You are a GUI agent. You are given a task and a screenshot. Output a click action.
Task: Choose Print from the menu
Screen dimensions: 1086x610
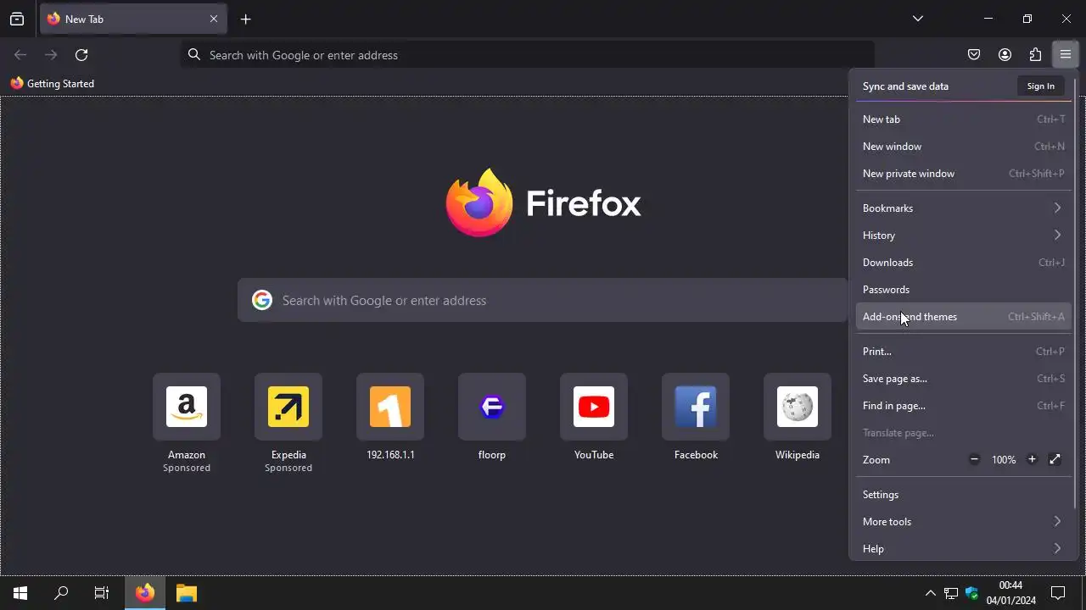[x=963, y=352]
